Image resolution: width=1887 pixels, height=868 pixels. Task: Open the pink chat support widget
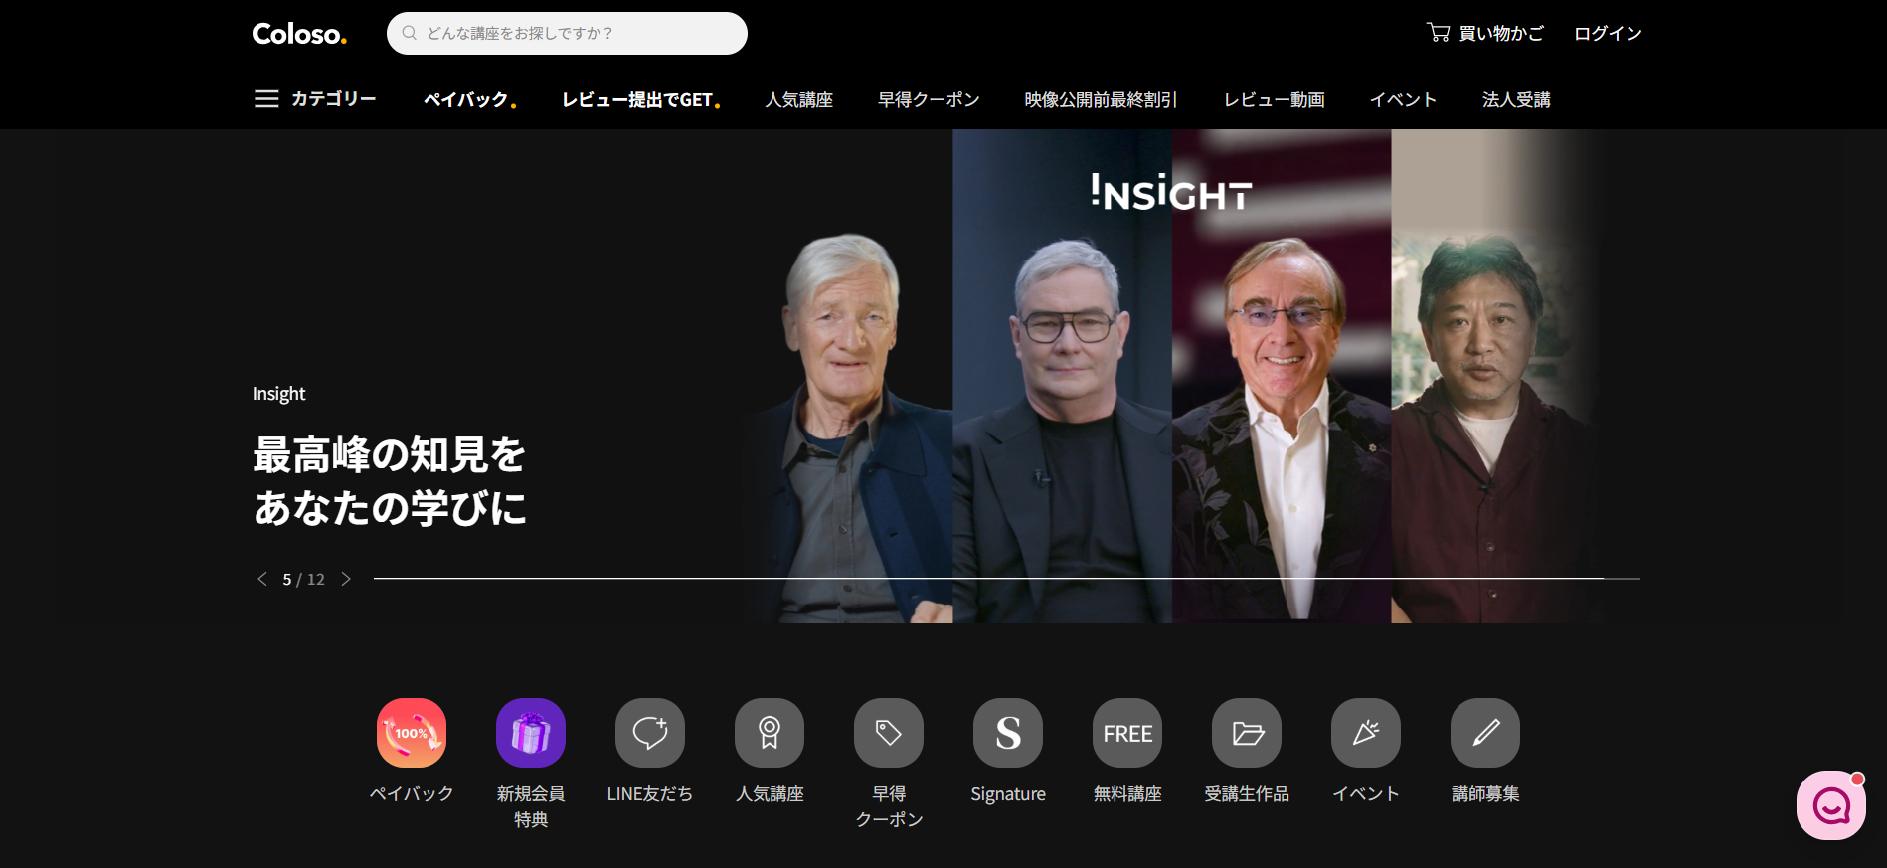pyautogui.click(x=1830, y=805)
